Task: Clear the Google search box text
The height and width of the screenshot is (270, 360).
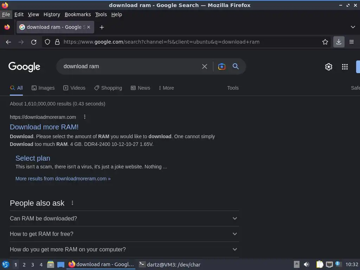Action: (x=204, y=66)
